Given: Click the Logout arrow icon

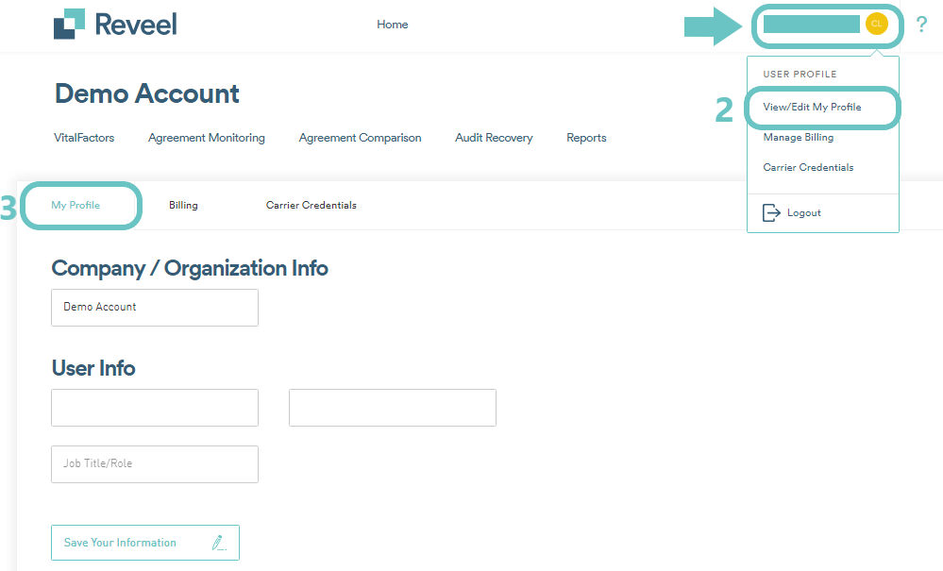Looking at the screenshot, I should click(771, 212).
